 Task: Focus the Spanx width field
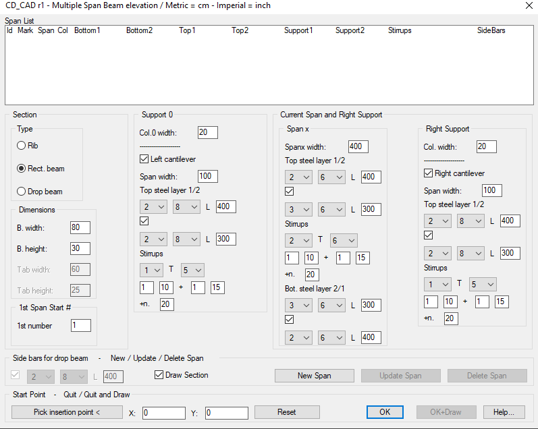358,146
